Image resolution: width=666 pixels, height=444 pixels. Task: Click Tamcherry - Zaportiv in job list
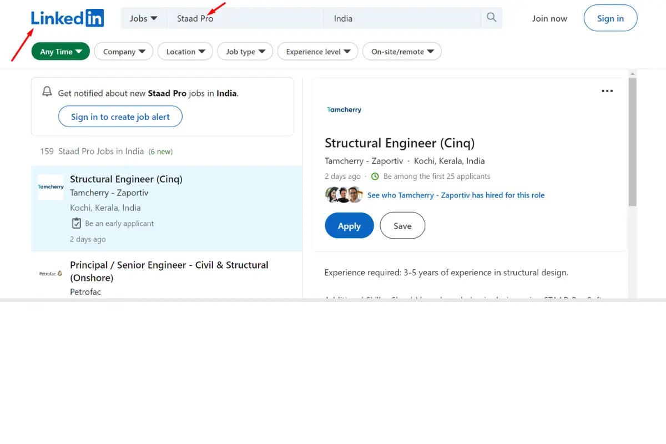click(109, 193)
